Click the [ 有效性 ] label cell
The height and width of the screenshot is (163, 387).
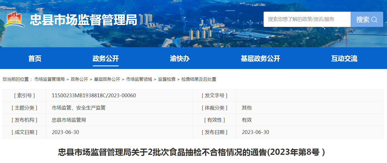coord(214,120)
